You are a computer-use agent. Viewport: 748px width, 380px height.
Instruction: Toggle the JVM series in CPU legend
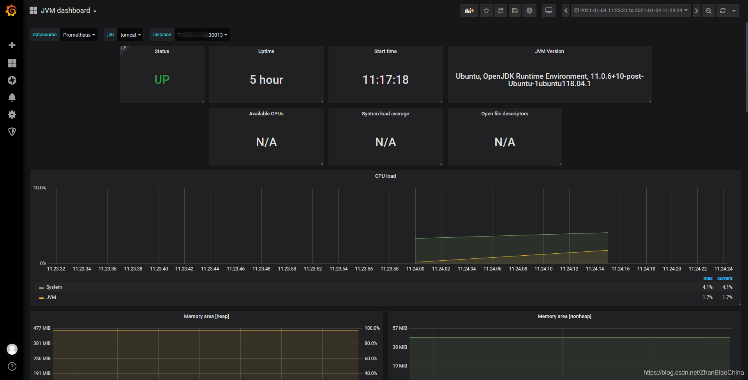pos(51,297)
